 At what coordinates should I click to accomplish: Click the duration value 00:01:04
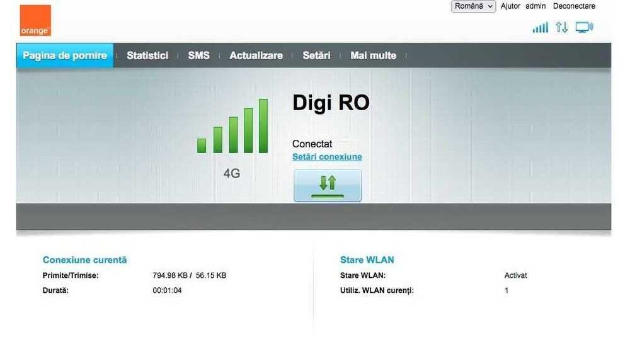click(x=167, y=290)
